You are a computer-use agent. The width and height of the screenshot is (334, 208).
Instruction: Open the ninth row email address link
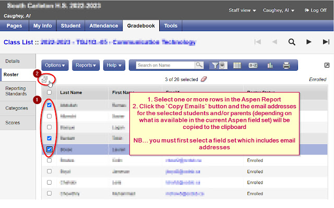185,193
